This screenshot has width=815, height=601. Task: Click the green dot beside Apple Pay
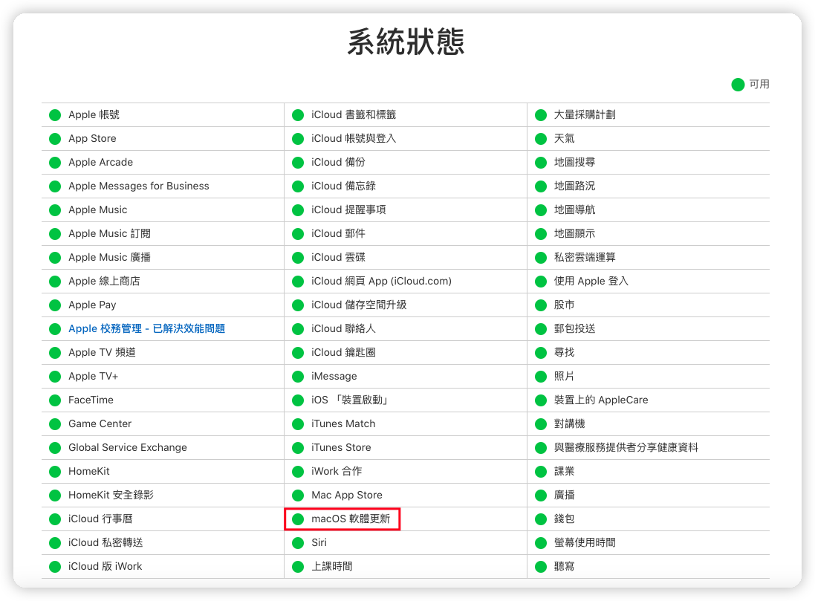click(55, 305)
